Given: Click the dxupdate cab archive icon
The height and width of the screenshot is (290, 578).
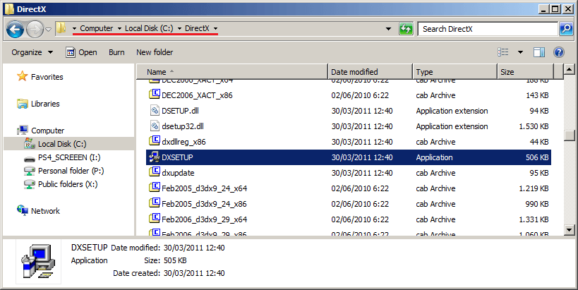Looking at the screenshot, I should pos(154,172).
